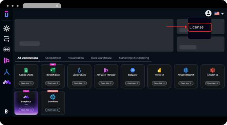This screenshot has width=227, height=125.
Task: Expand sidebar with the double chevron
Action: tap(6, 111)
